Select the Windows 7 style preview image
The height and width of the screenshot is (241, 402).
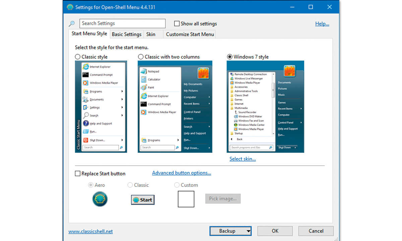pyautogui.click(x=265, y=106)
